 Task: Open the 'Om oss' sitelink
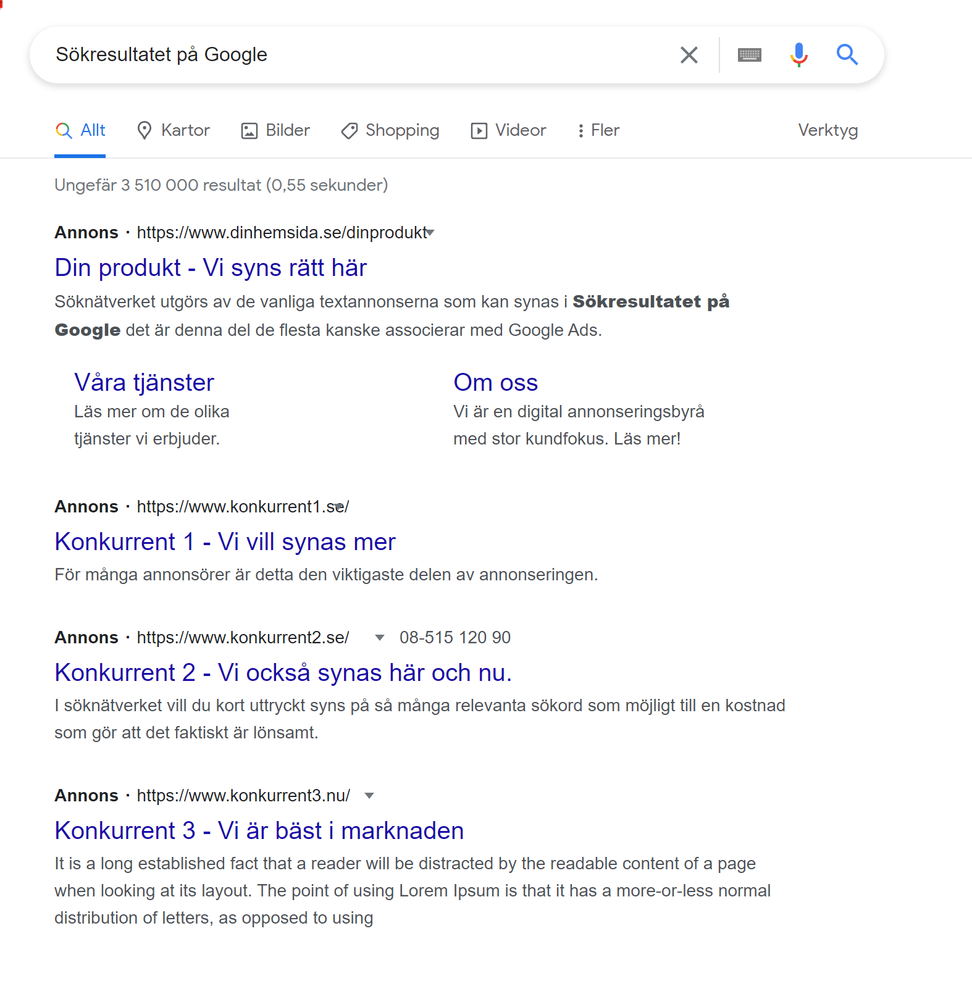point(495,383)
